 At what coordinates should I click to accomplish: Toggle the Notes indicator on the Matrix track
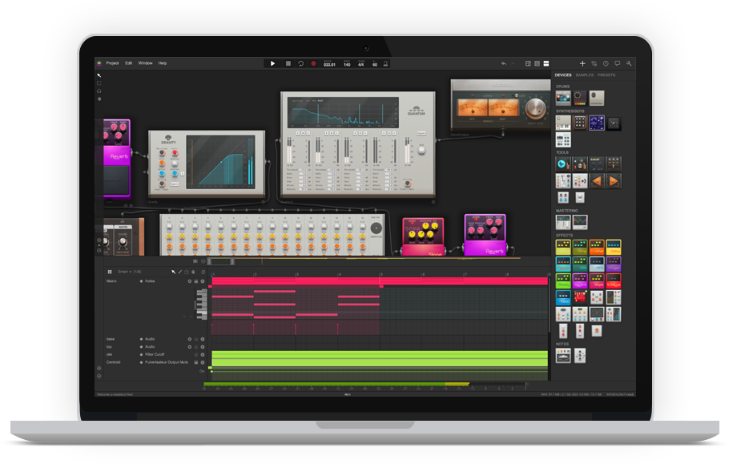point(142,280)
